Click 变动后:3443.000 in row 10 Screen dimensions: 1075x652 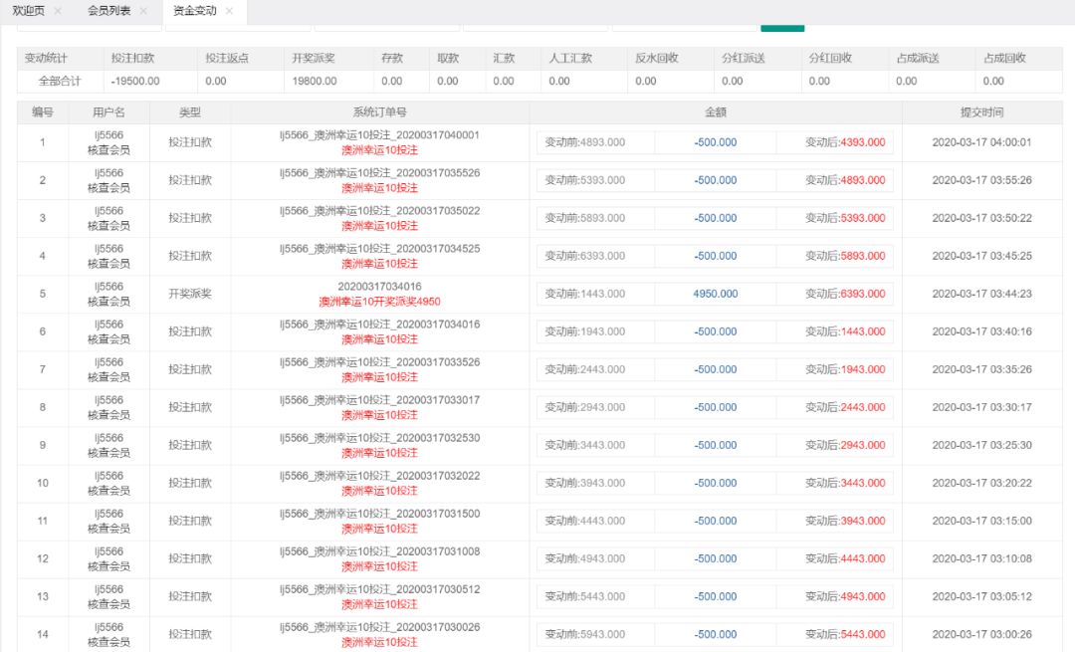[845, 483]
